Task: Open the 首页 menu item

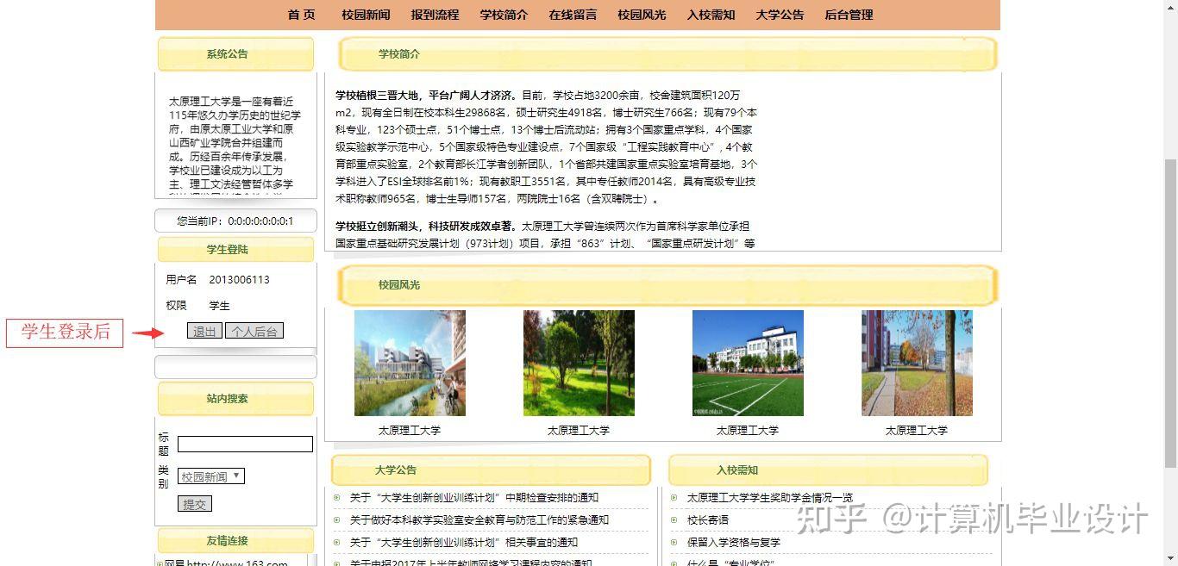Action: pyautogui.click(x=302, y=15)
